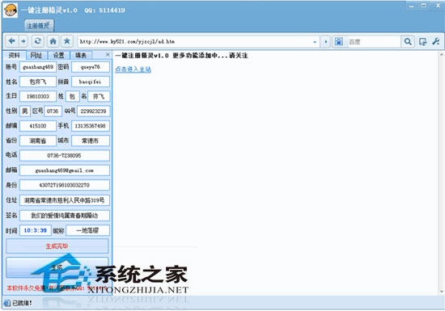Click the 账号 field guanhang469

(x=38, y=67)
